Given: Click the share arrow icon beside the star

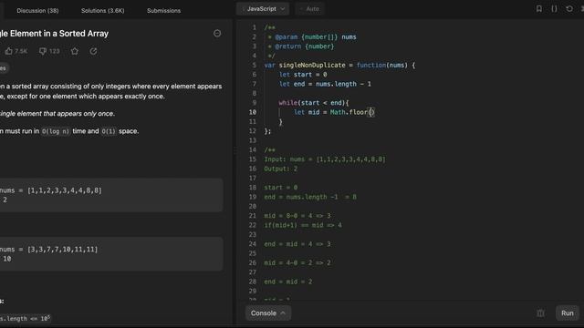Looking at the screenshot, I should tap(93, 51).
